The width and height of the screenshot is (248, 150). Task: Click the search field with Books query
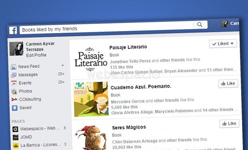tap(106, 28)
